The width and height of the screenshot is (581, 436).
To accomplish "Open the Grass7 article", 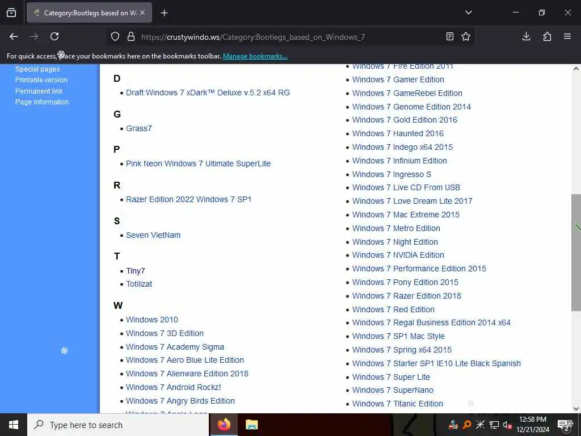I will tap(139, 128).
